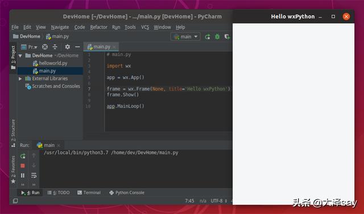
Task: Open the Terminal tool window tab
Action: click(89, 192)
